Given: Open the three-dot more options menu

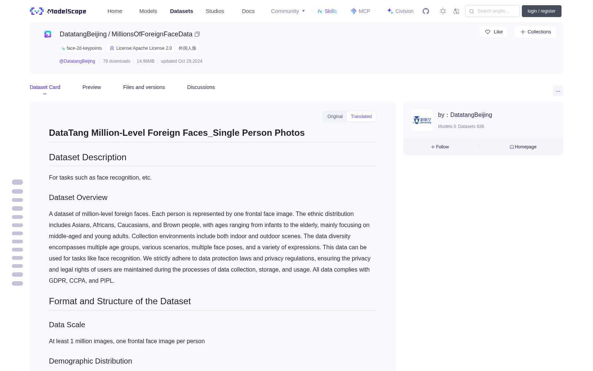Looking at the screenshot, I should [x=558, y=91].
